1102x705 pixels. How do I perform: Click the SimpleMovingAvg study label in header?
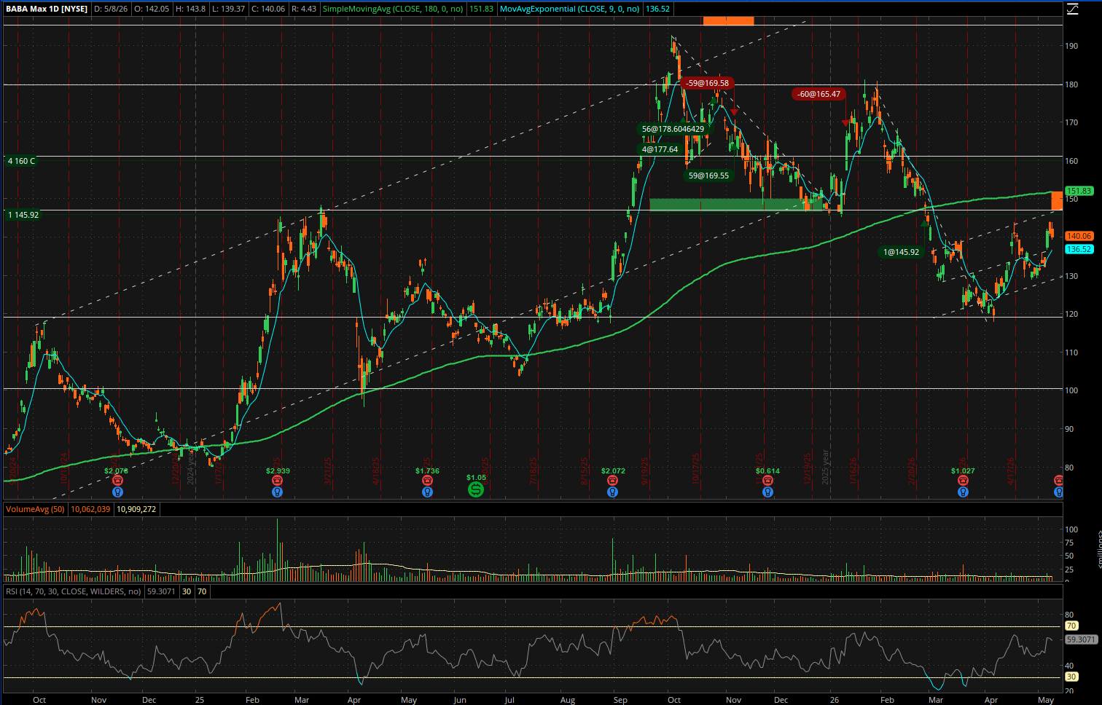point(393,9)
